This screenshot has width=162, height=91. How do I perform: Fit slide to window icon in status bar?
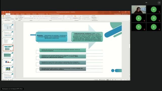tap(129, 80)
